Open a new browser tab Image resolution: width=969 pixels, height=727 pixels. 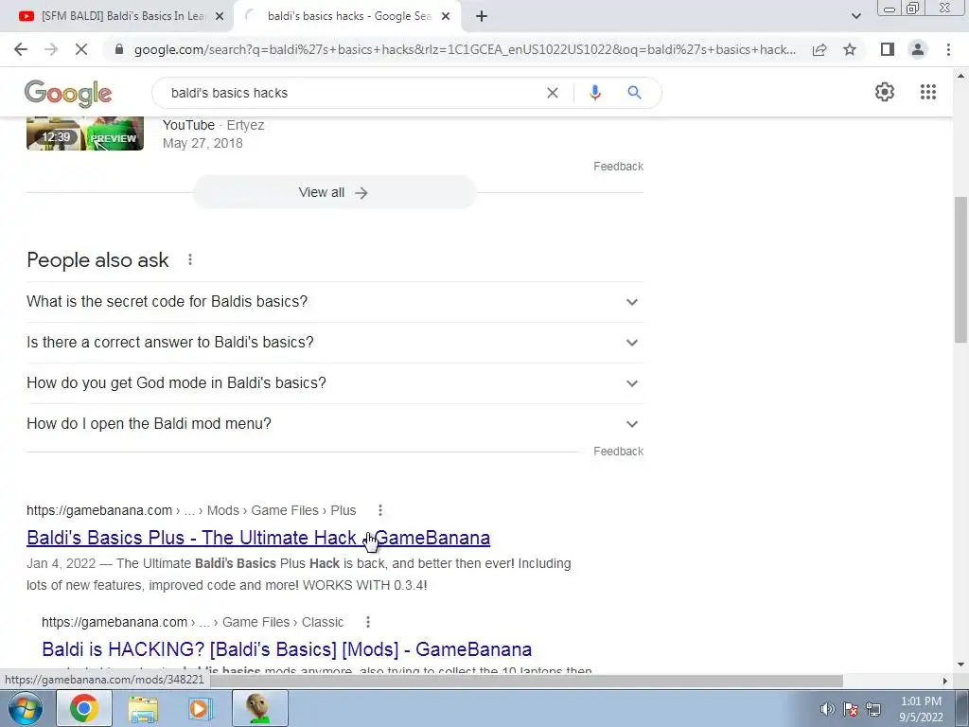[x=482, y=16]
